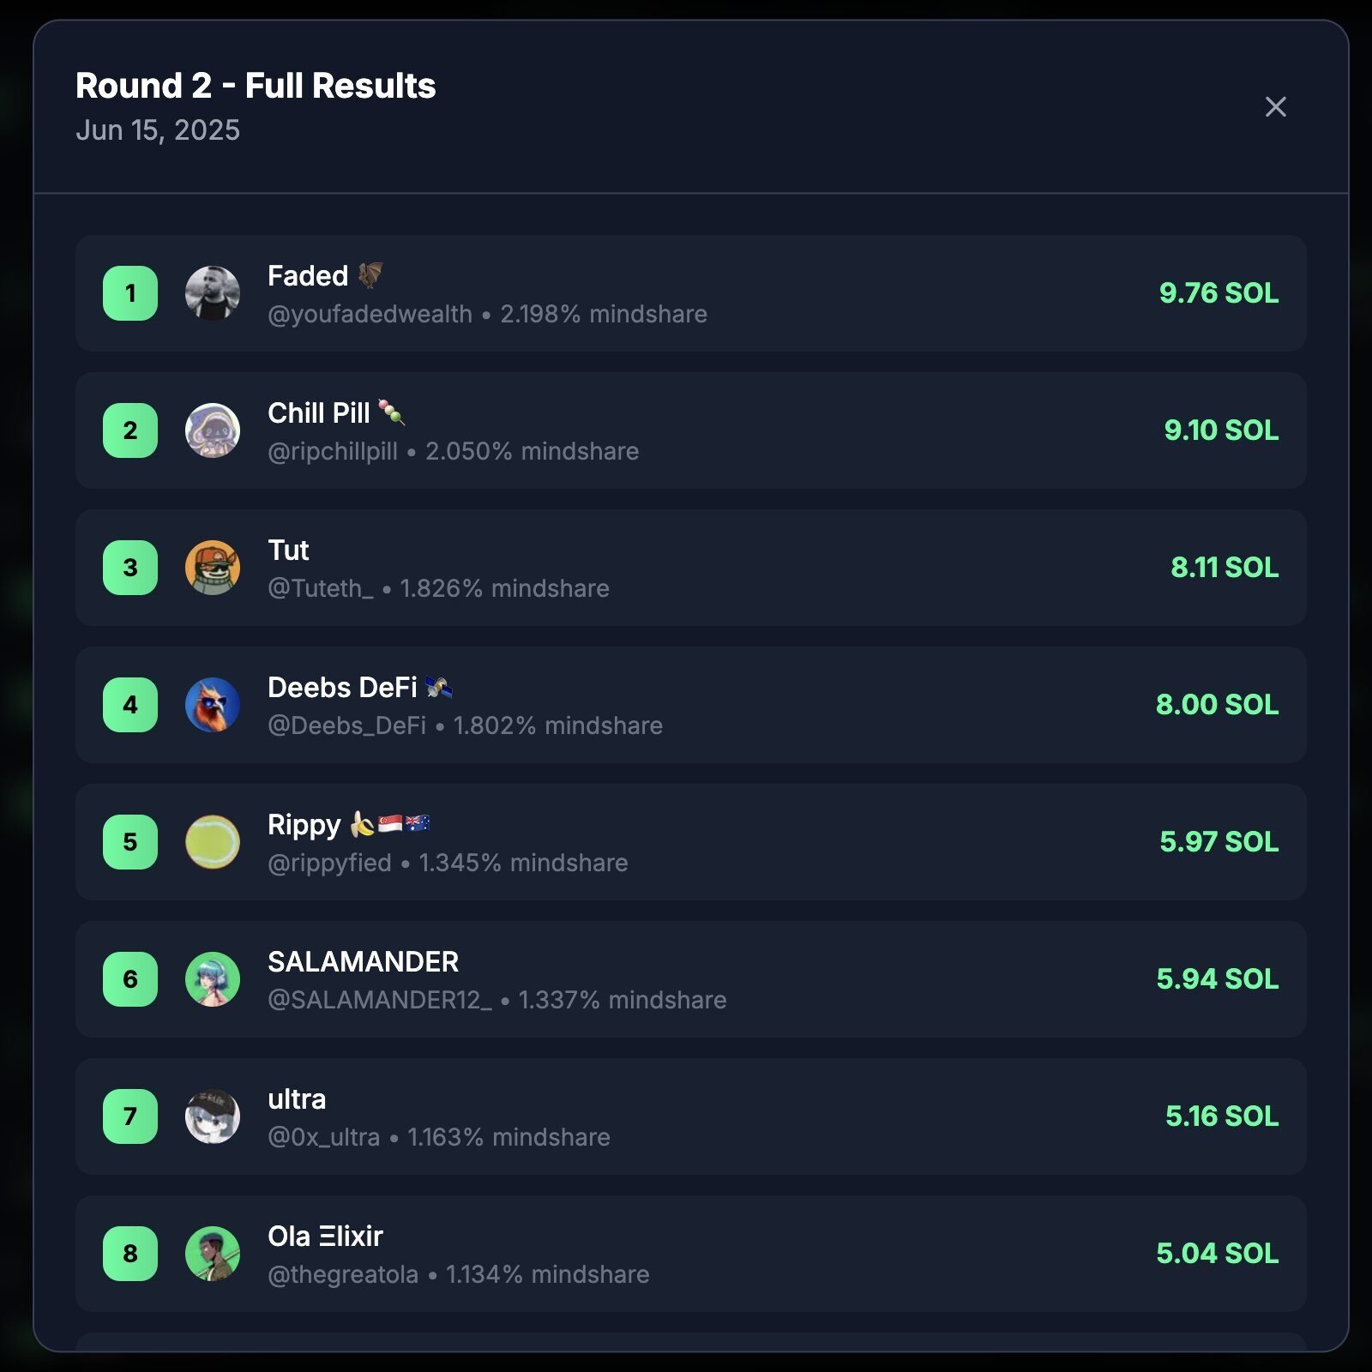
Task: Open @youfadedwealth's handle link
Action: (367, 314)
